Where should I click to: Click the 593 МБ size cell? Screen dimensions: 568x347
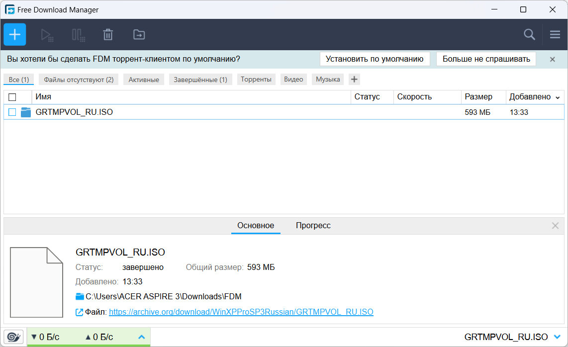[477, 112]
